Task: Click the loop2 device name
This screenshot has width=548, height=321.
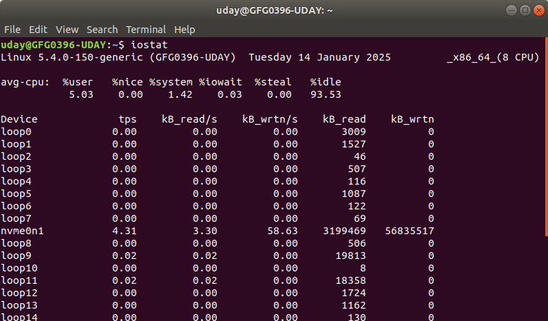Action: 16,156
